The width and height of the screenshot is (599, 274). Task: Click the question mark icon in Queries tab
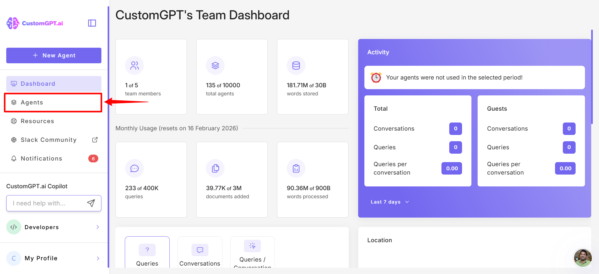[x=147, y=250]
